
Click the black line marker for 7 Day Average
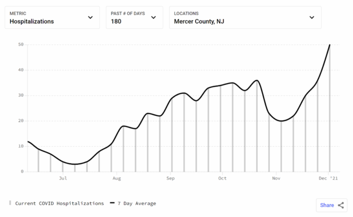112,203
